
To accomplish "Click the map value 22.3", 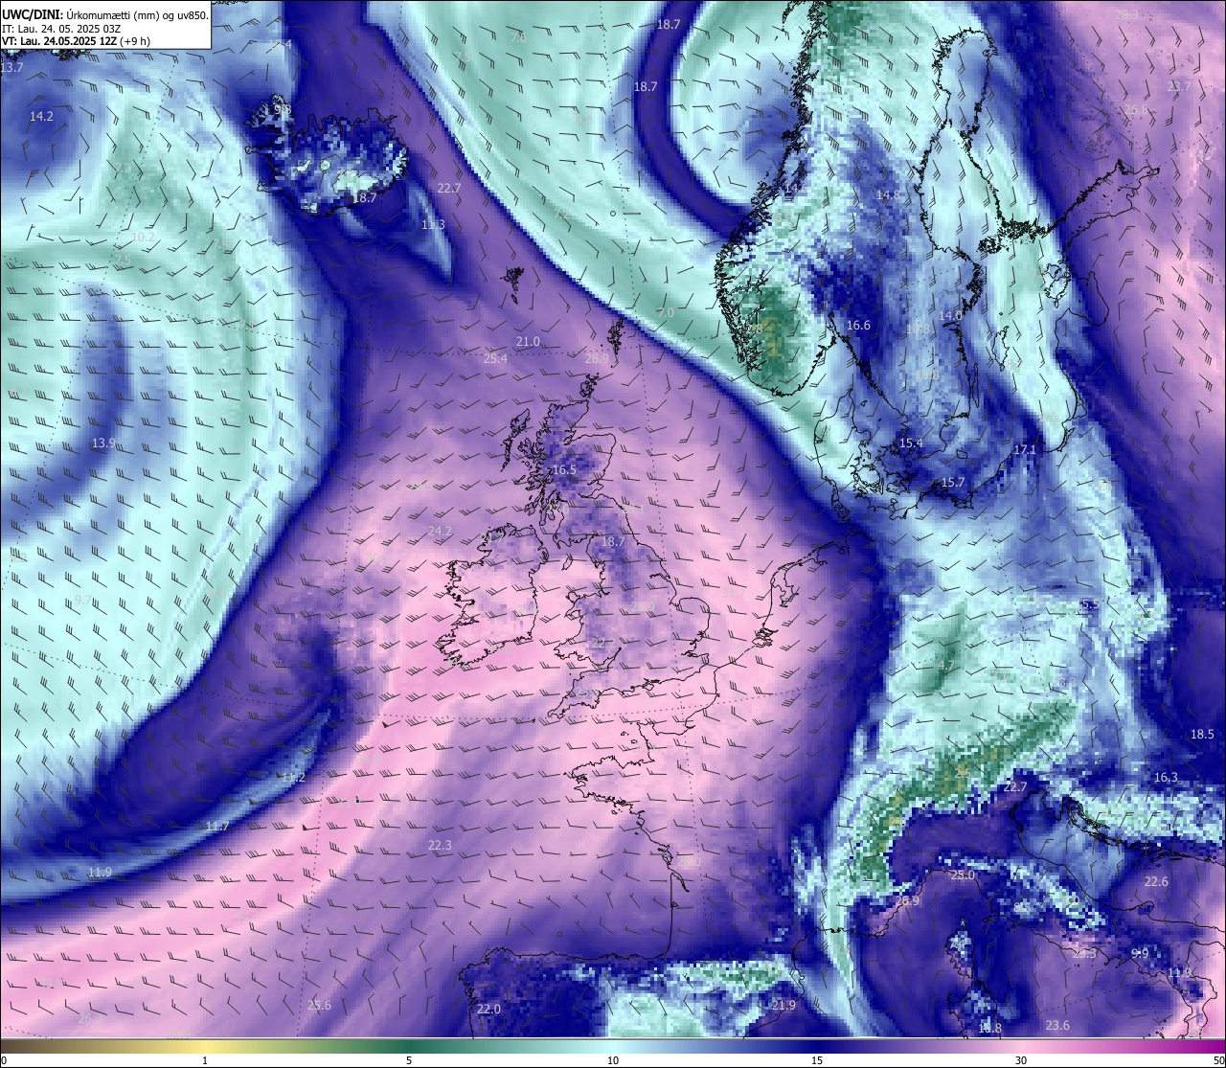I will (x=440, y=845).
